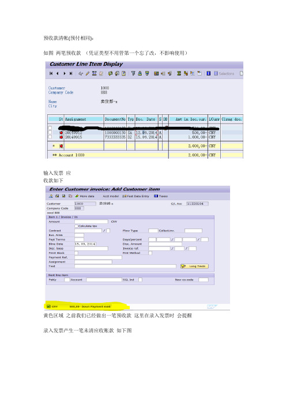Click the Amt in loc.cur. column header
Viewport: 286px width, 405px height.
pyautogui.click(x=188, y=119)
